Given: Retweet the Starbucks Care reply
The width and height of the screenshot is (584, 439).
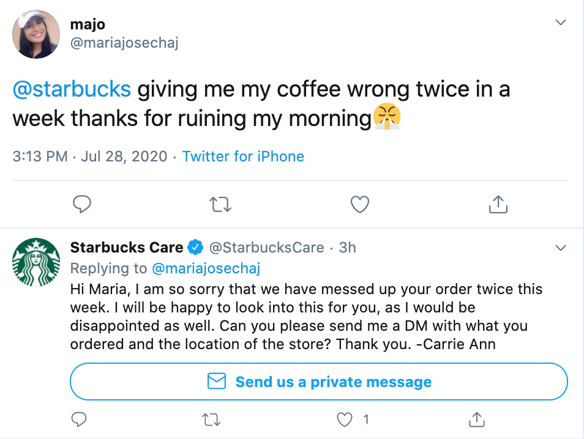Looking at the screenshot, I should click(x=211, y=419).
